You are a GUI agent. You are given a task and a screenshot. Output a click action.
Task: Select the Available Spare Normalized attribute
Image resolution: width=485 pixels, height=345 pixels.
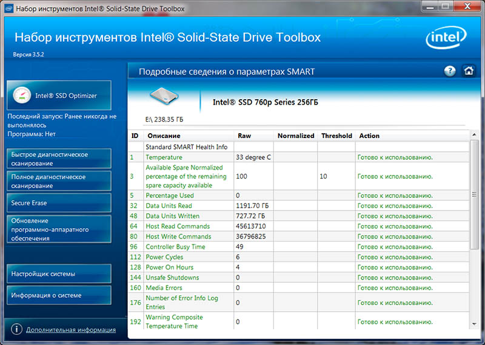click(186, 176)
